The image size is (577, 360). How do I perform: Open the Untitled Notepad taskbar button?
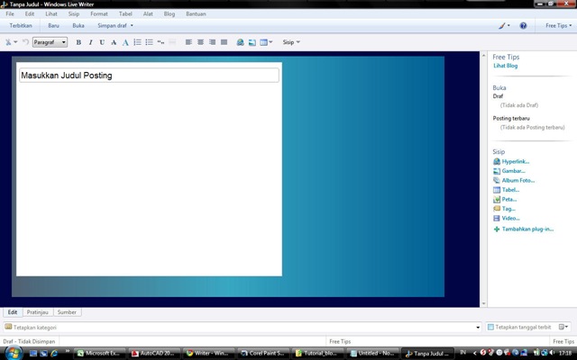pos(373,354)
